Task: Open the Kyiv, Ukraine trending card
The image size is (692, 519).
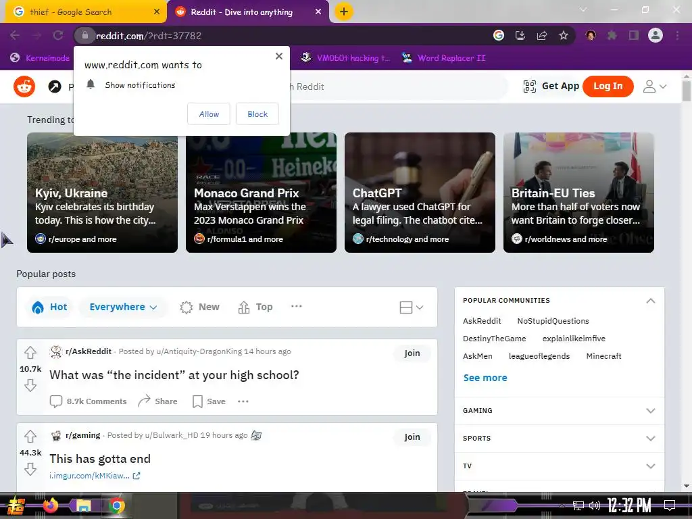Action: [x=103, y=193]
